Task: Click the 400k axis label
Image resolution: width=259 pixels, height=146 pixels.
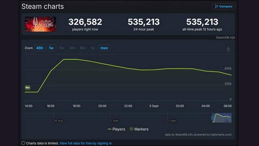Action: click(x=228, y=68)
